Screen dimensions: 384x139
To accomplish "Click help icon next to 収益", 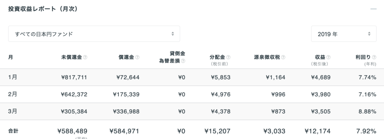I will click(x=328, y=57).
